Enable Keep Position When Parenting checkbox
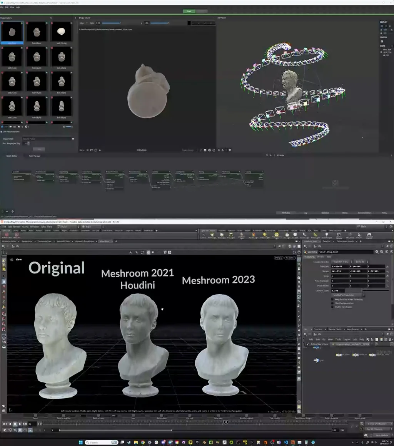 pos(332,299)
